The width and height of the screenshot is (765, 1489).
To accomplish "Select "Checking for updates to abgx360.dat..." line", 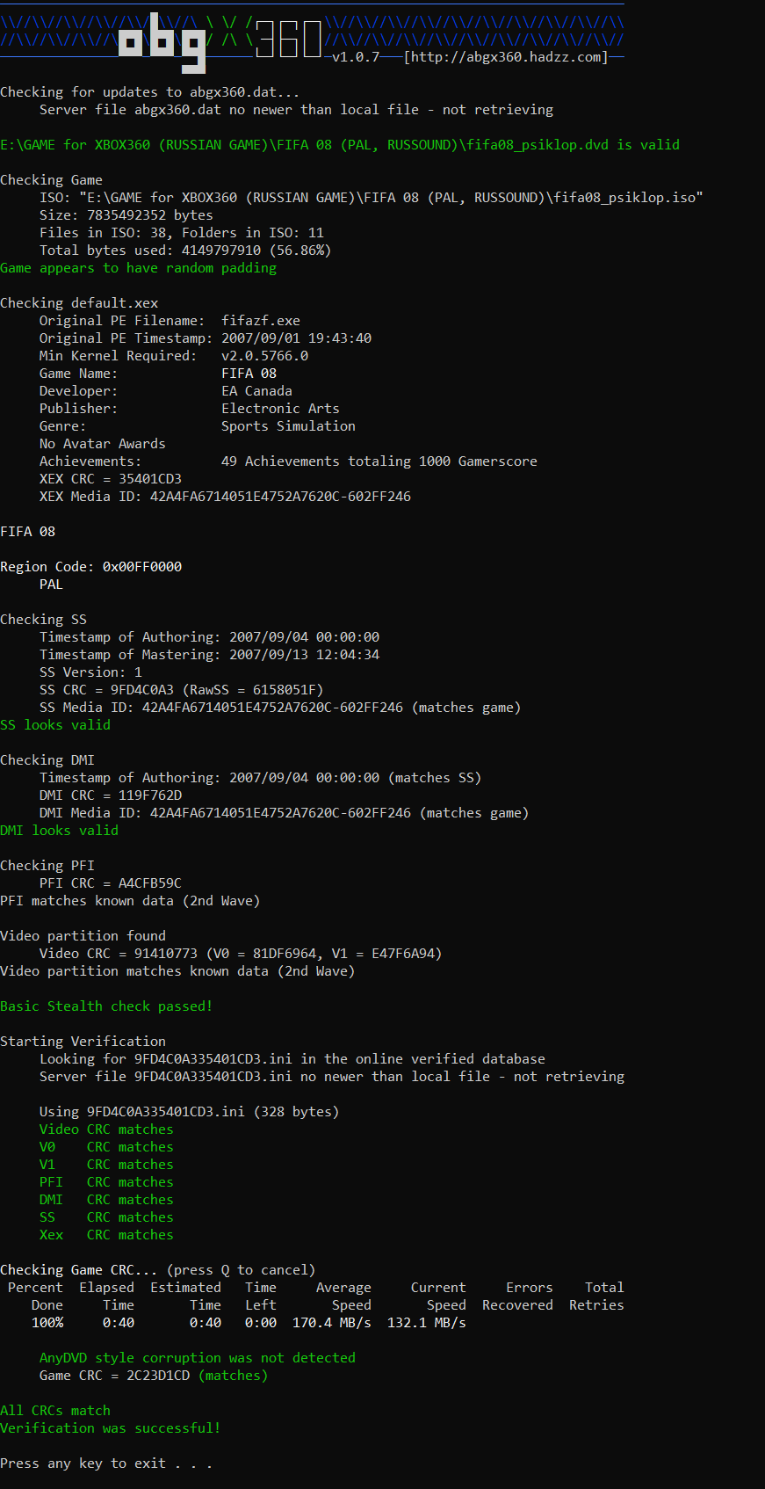I will (150, 92).
